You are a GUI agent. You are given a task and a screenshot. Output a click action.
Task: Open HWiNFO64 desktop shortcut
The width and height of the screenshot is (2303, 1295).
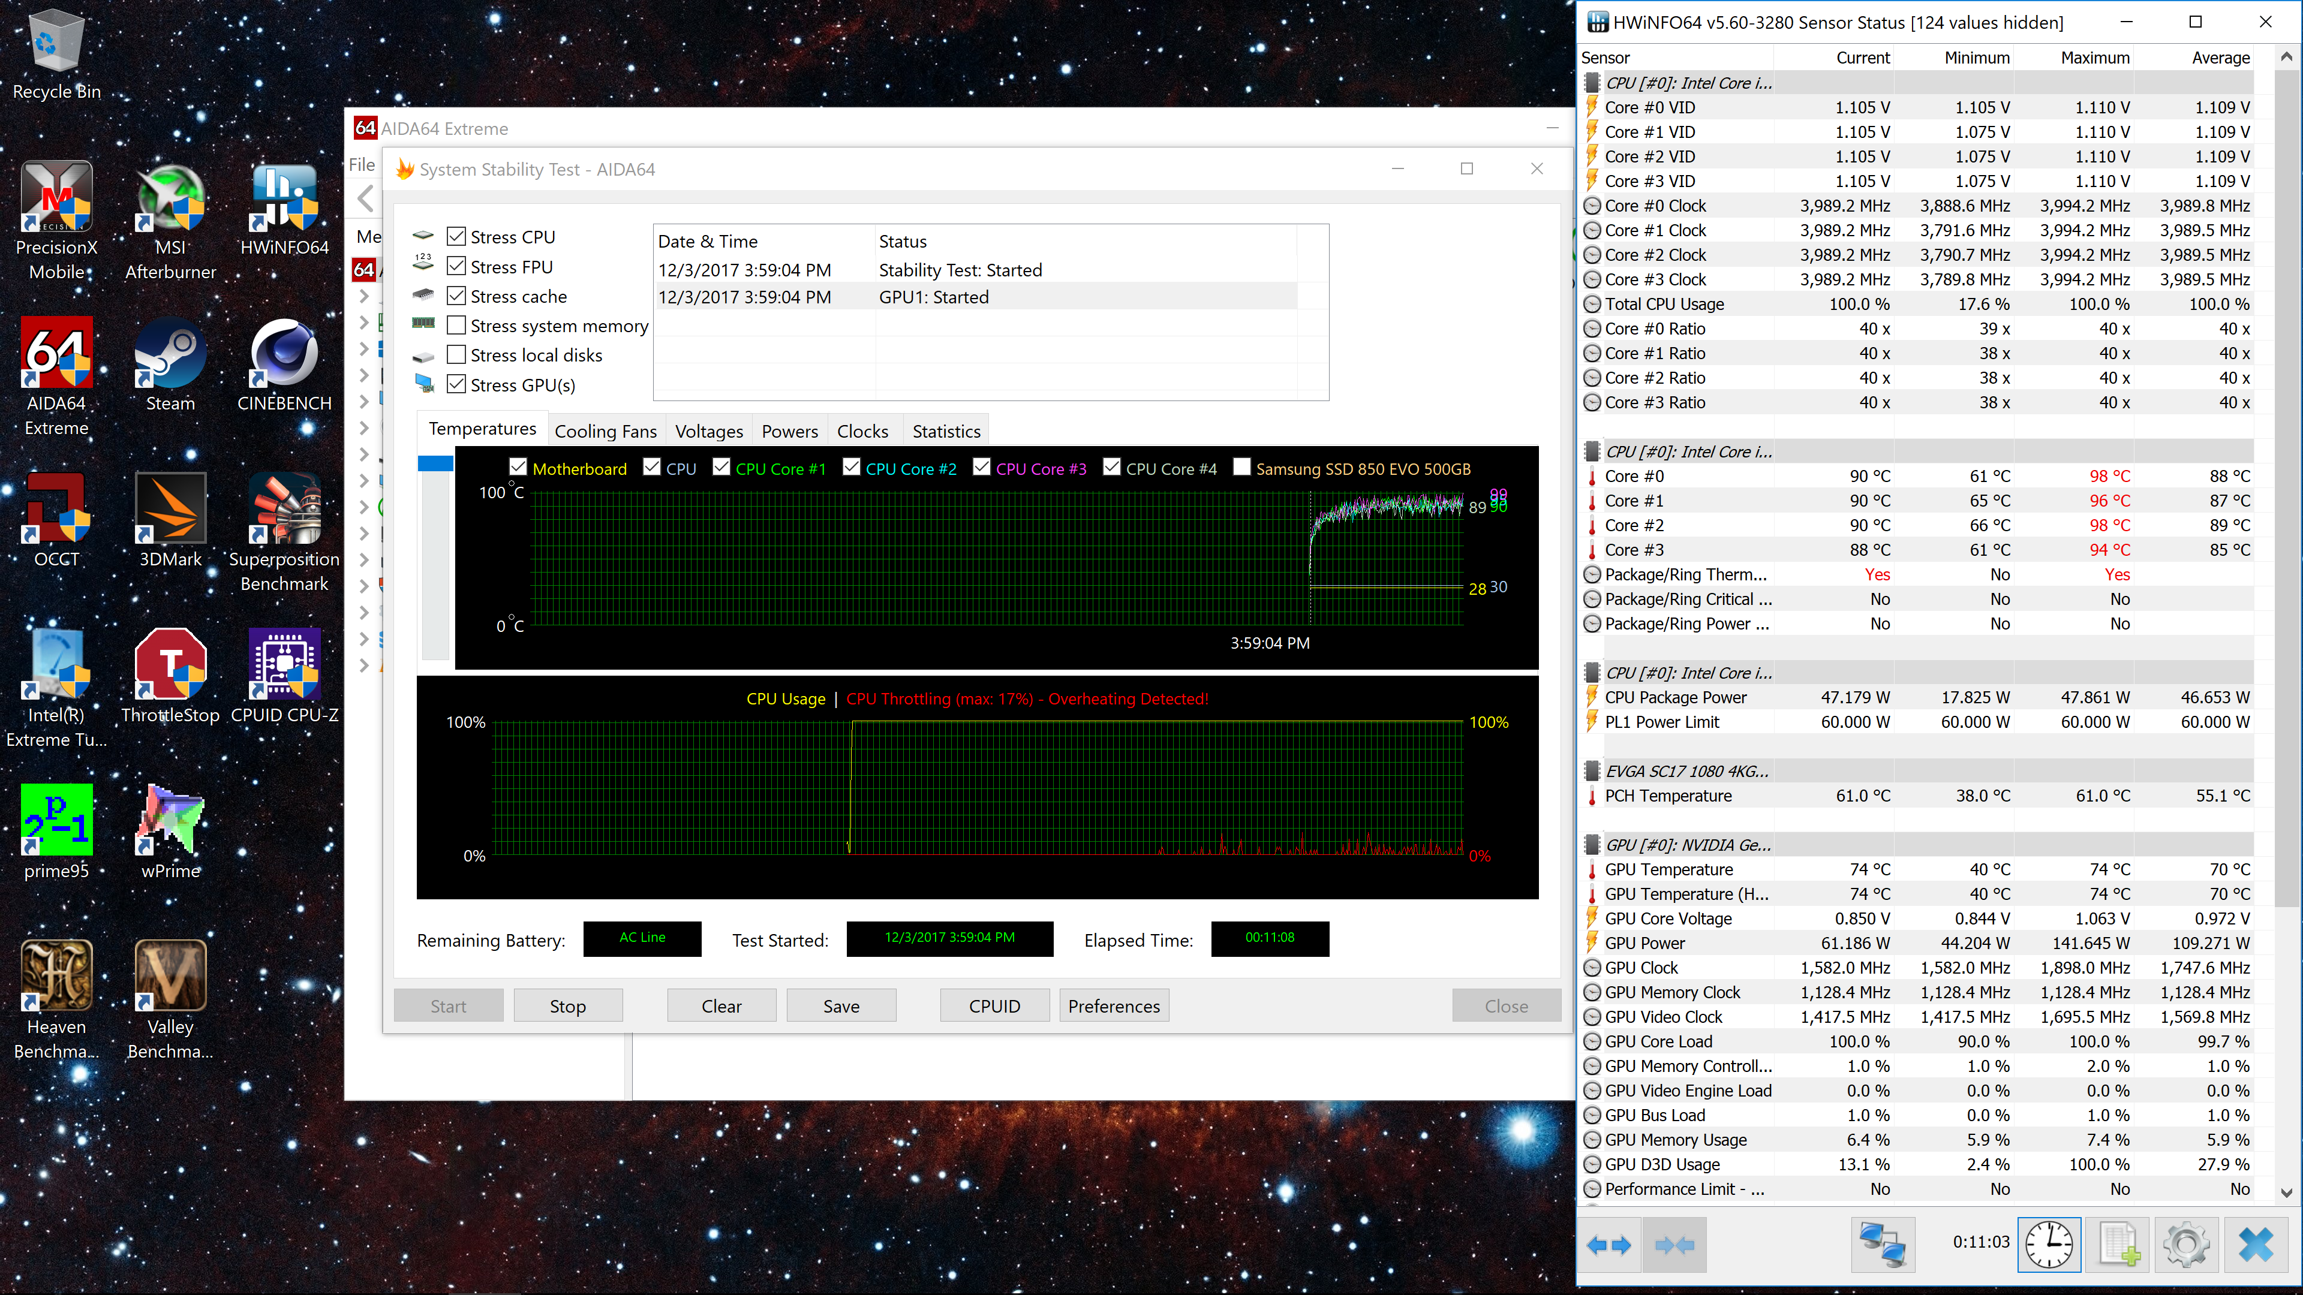click(x=284, y=209)
